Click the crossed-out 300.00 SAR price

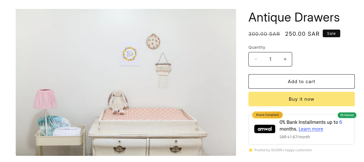264,34
